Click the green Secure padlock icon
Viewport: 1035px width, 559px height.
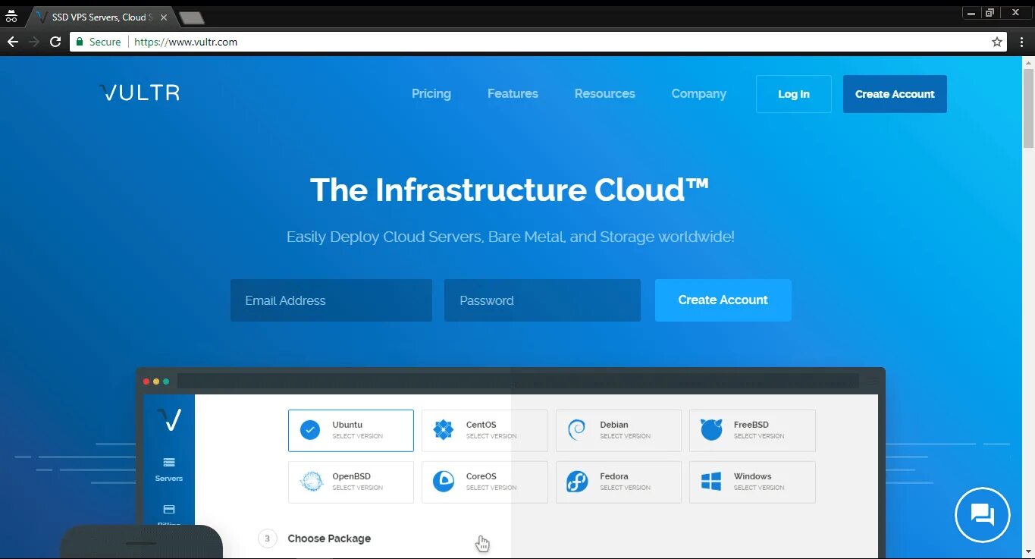click(80, 42)
